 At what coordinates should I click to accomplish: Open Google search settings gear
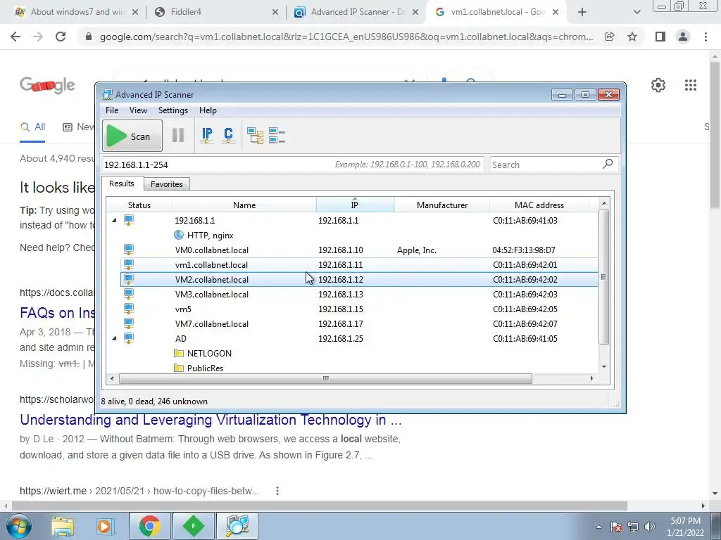click(x=658, y=85)
